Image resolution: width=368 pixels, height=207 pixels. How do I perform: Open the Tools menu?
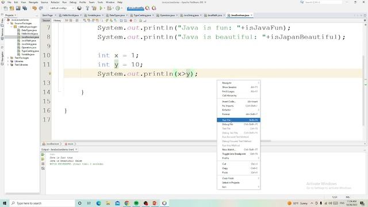(100, 2)
